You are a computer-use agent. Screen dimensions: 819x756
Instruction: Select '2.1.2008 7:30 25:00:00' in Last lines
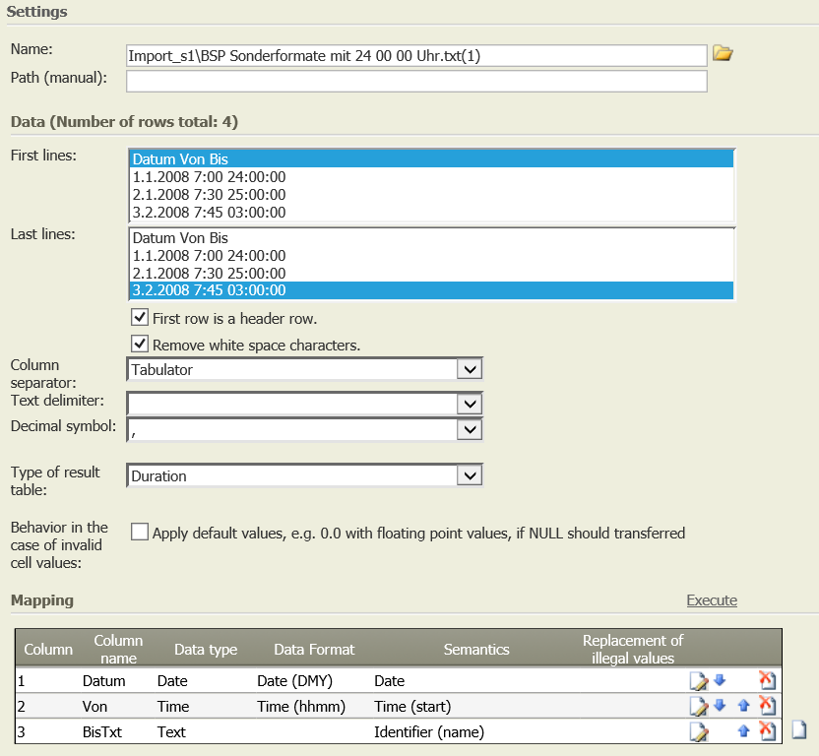pyautogui.click(x=431, y=274)
